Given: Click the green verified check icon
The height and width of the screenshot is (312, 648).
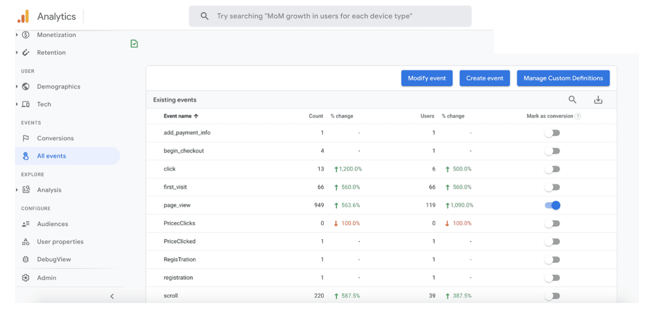Looking at the screenshot, I should 134,44.
